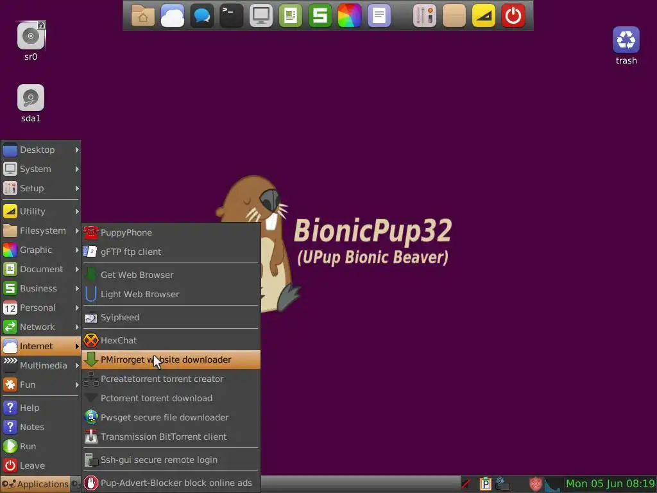Open Pcreatetorrent torrent creator
This screenshot has width=657, height=493.
(171, 379)
